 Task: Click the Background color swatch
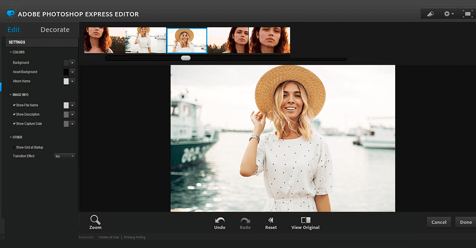(66, 63)
